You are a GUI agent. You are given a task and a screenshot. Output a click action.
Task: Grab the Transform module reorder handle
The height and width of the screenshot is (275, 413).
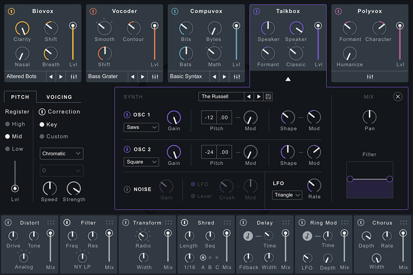click(x=168, y=223)
